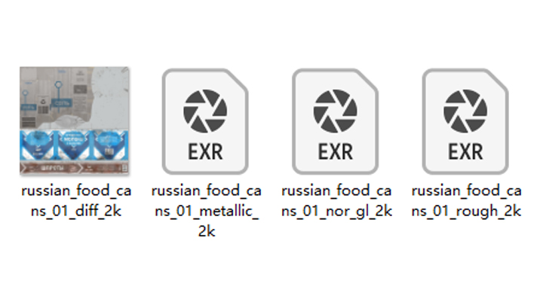Click the russian_food_cans_01_nor_gl_2k filename label
The width and height of the screenshot is (543, 305).
click(x=336, y=200)
